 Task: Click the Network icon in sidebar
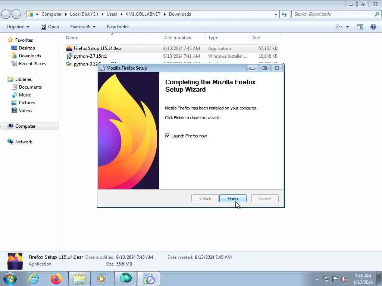pos(10,141)
